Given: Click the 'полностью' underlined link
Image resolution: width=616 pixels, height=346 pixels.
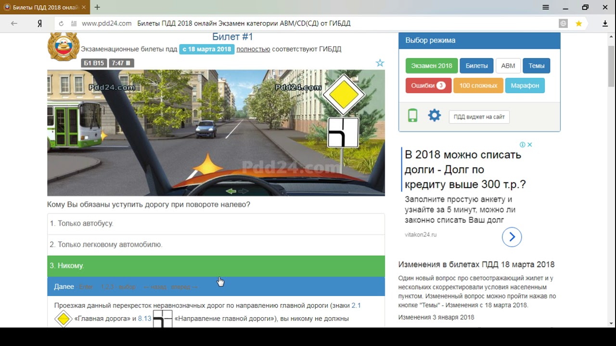Looking at the screenshot, I should pyautogui.click(x=253, y=49).
